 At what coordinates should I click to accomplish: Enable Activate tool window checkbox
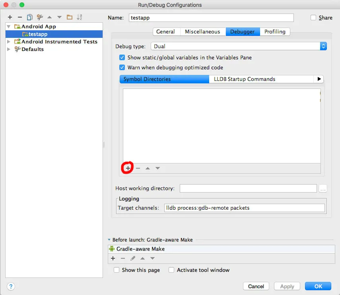171,270
